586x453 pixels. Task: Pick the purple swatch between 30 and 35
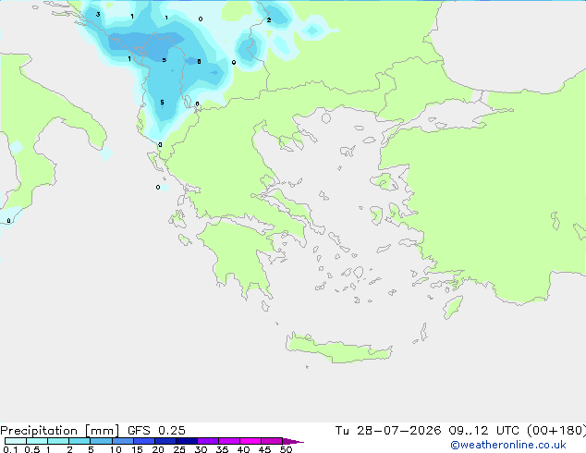(x=207, y=441)
